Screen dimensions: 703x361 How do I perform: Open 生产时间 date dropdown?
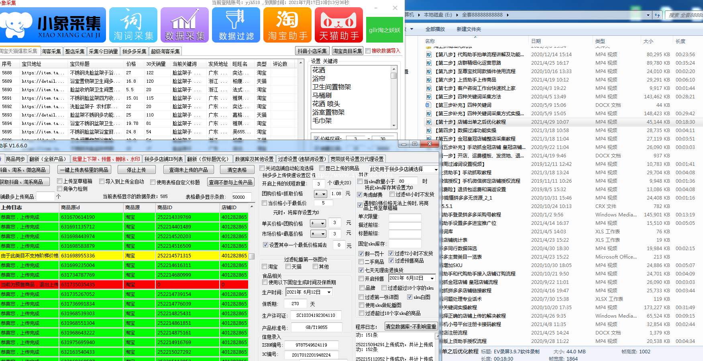[x=329, y=292]
